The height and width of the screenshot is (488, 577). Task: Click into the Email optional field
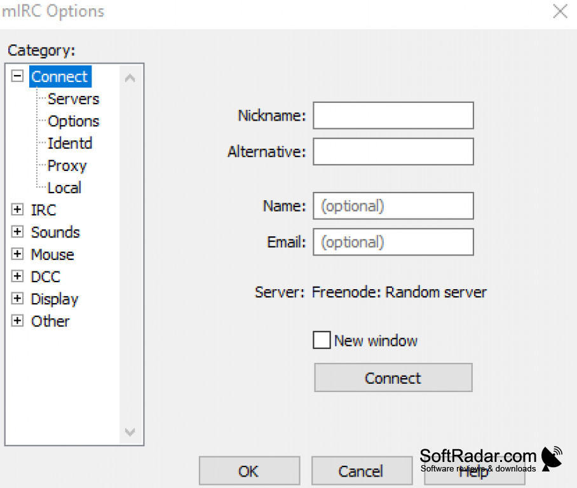393,242
